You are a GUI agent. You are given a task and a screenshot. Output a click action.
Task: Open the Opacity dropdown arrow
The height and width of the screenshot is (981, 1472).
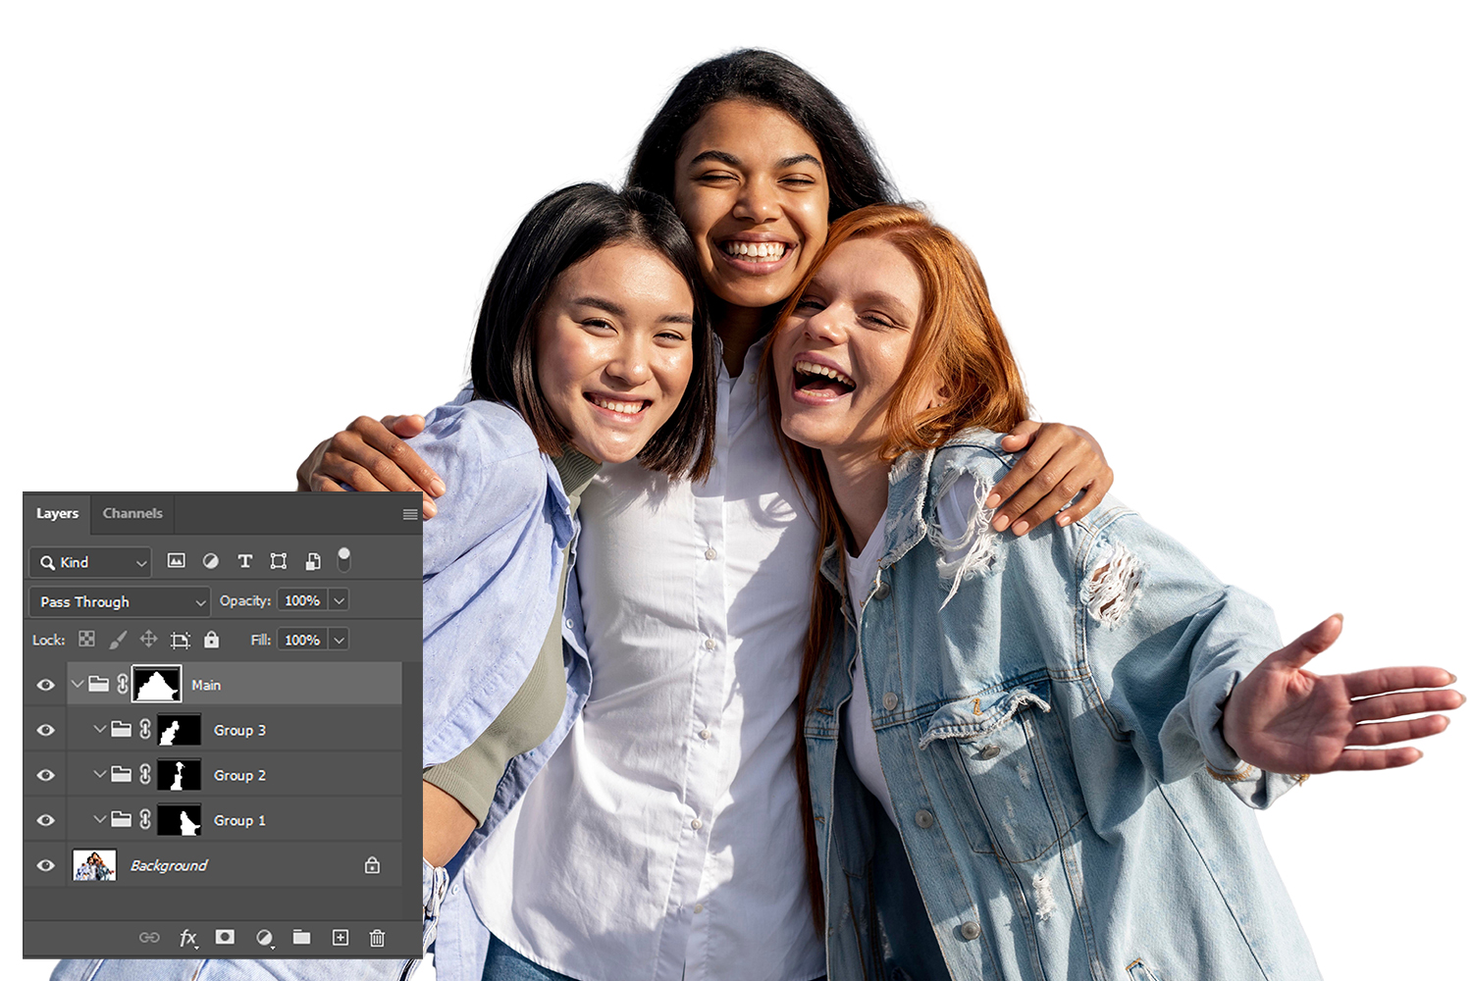pyautogui.click(x=339, y=600)
